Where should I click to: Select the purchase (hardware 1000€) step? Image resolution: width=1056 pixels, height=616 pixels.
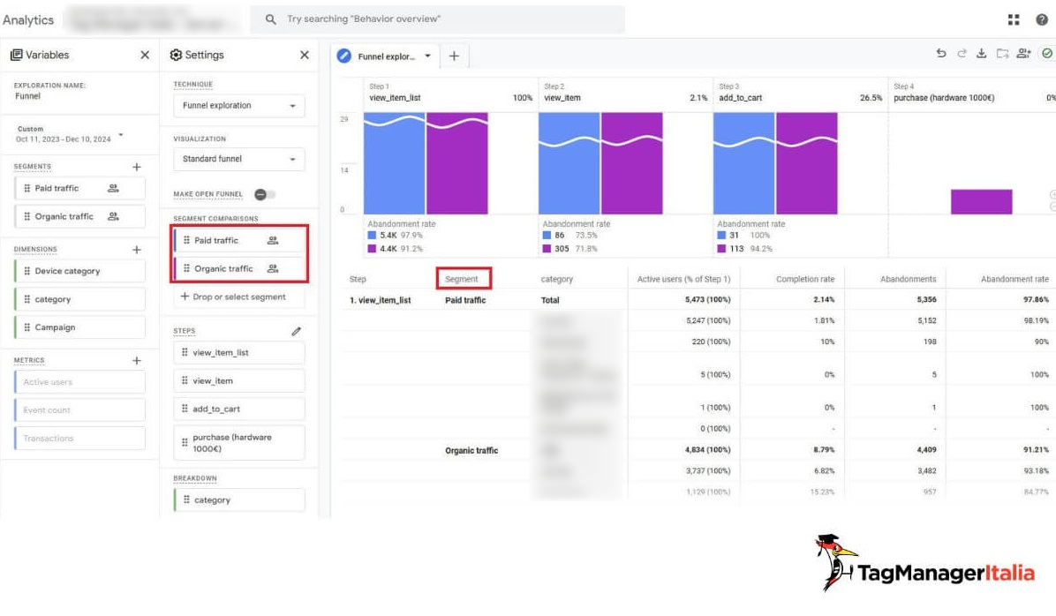(x=239, y=442)
